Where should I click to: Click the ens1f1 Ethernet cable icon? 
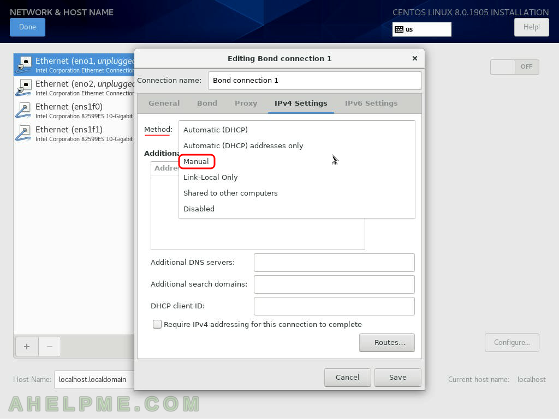click(x=24, y=133)
